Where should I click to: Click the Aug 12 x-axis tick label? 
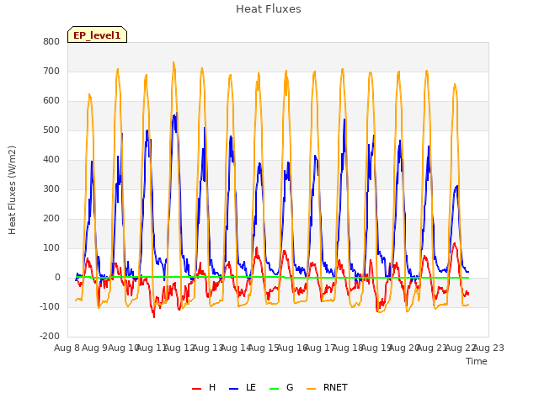coord(179,348)
